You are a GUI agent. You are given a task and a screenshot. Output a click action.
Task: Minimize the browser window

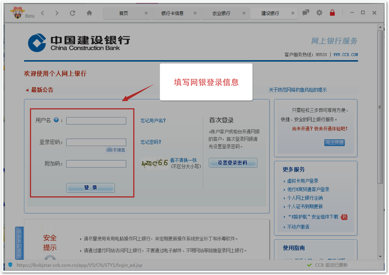(x=352, y=13)
